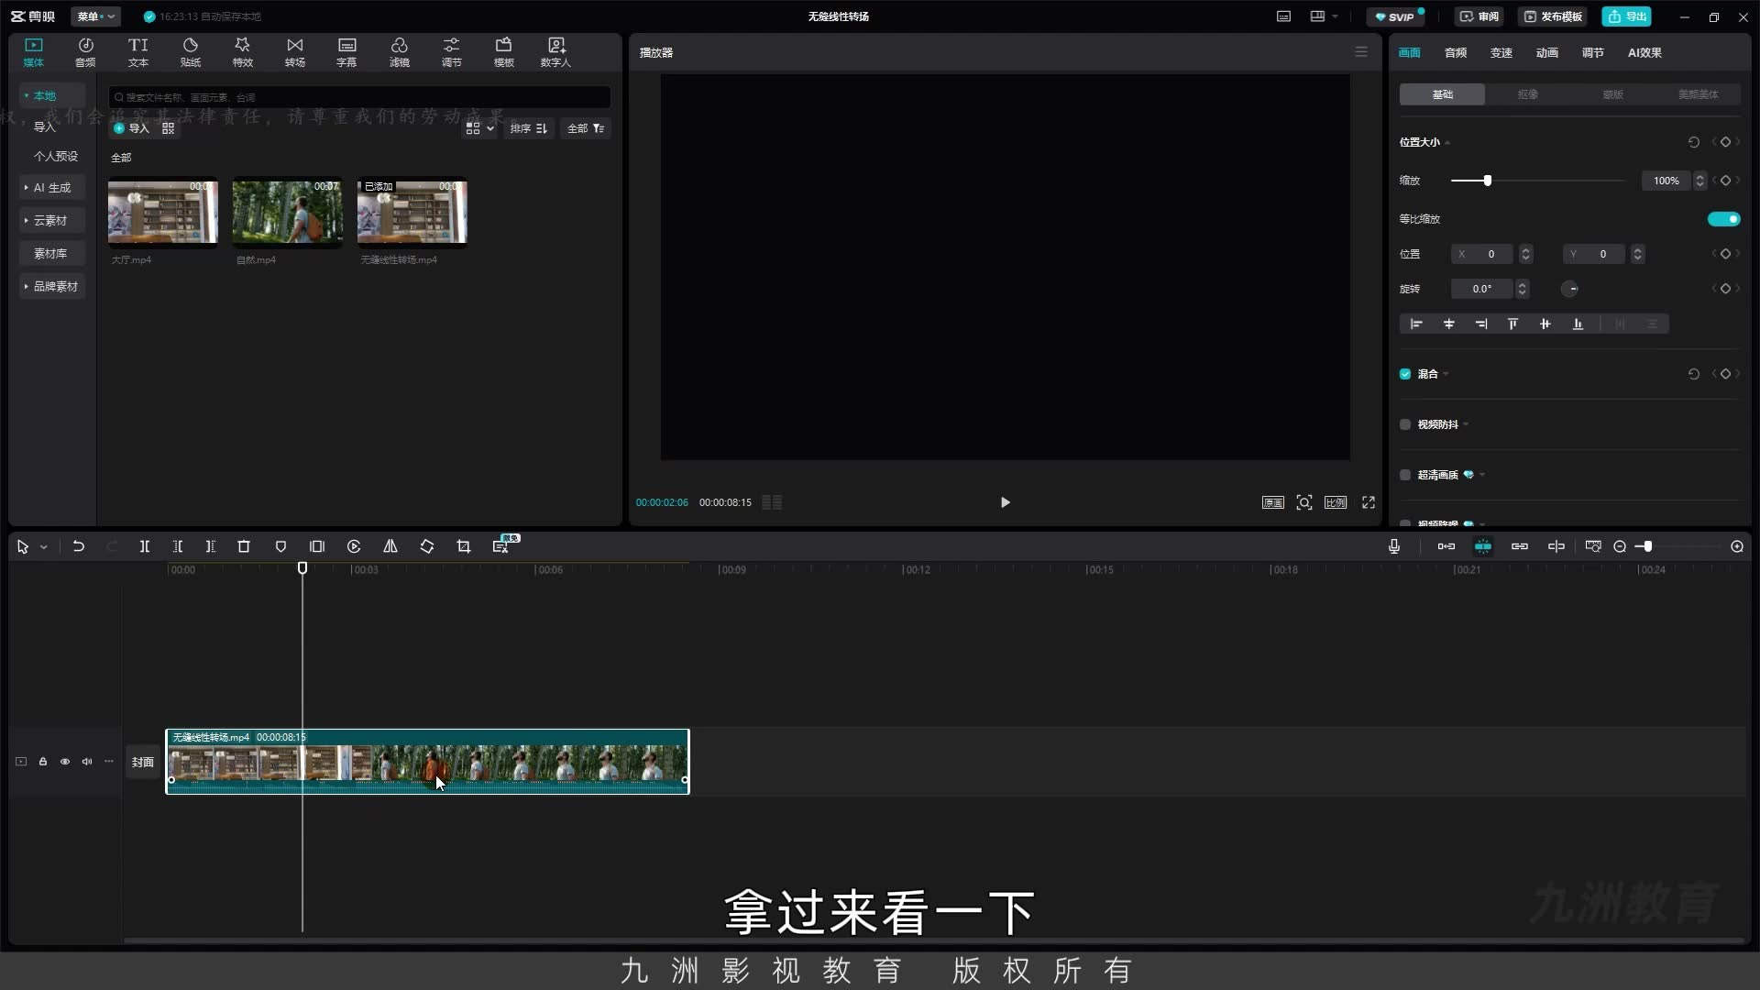Enable the 视频防抖 stabilization checkbox

1405,424
